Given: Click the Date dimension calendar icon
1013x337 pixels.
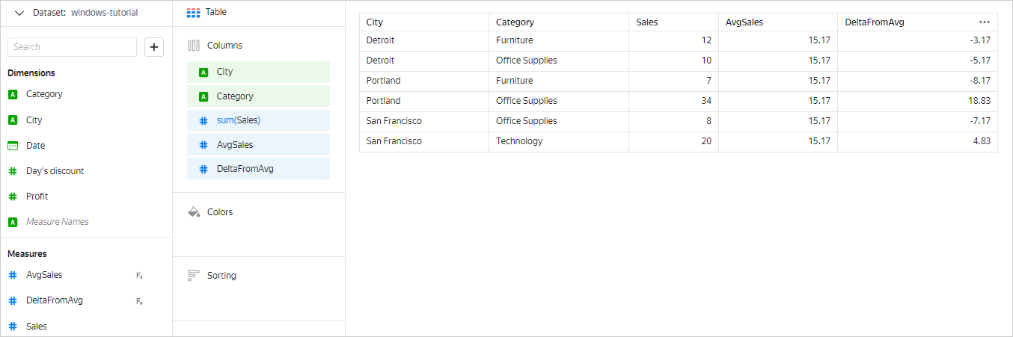Looking at the screenshot, I should point(13,146).
